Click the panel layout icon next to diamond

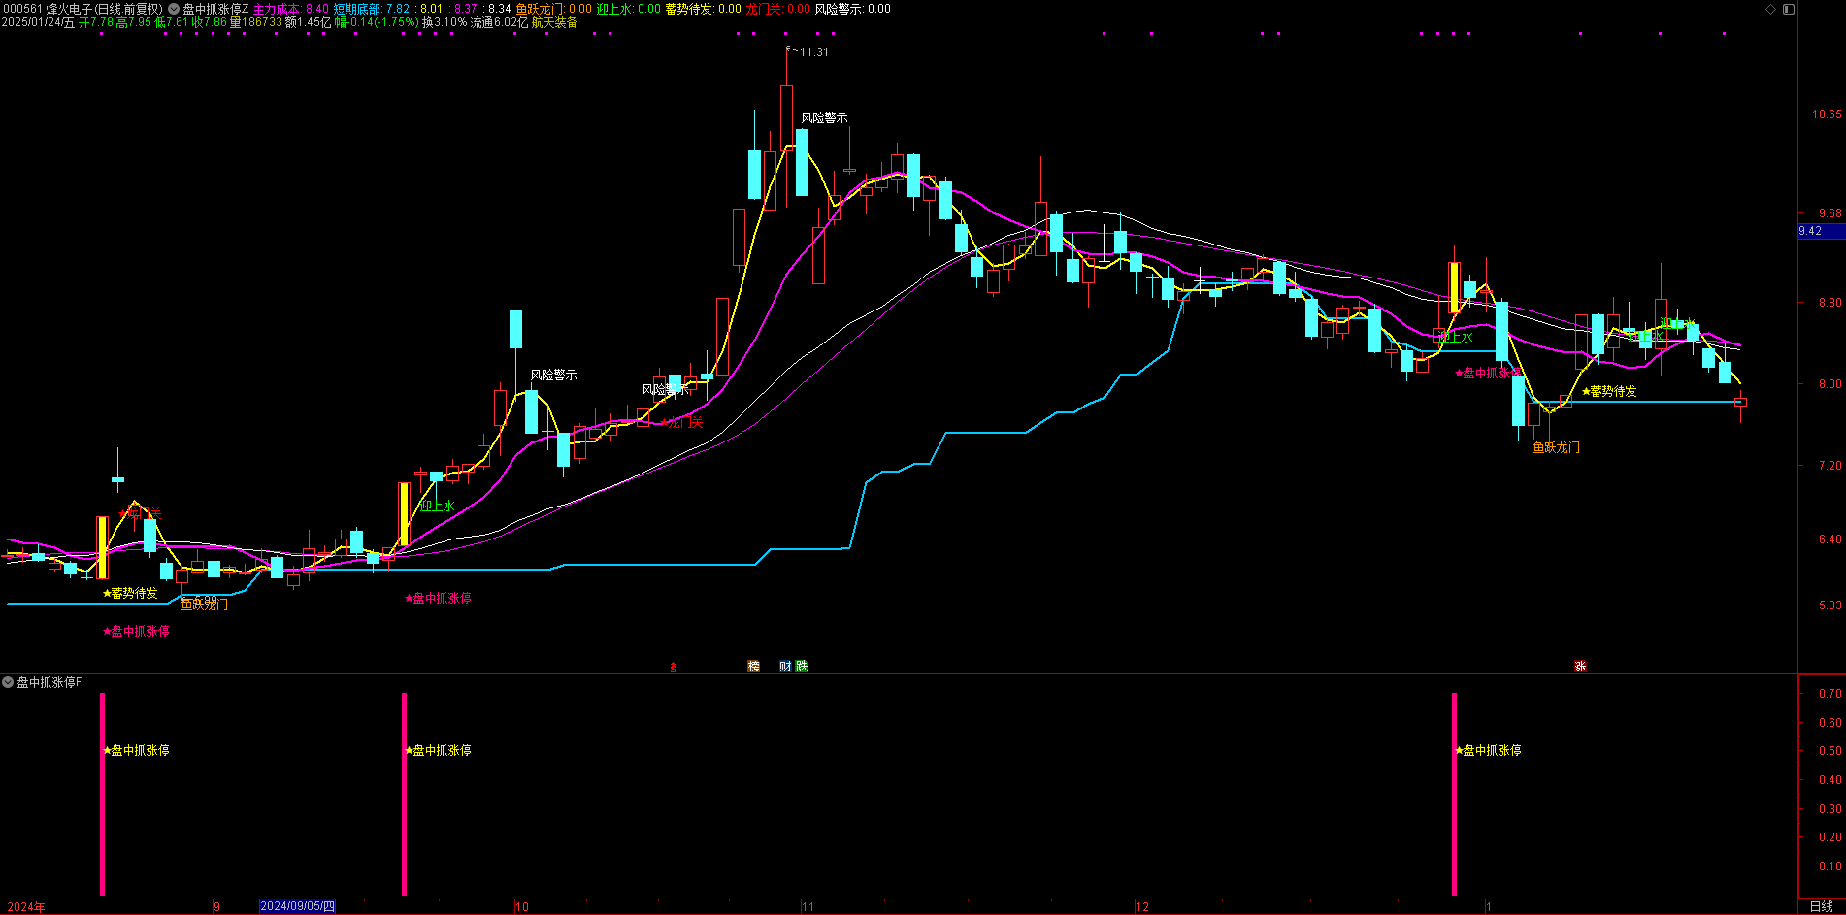point(1789,9)
